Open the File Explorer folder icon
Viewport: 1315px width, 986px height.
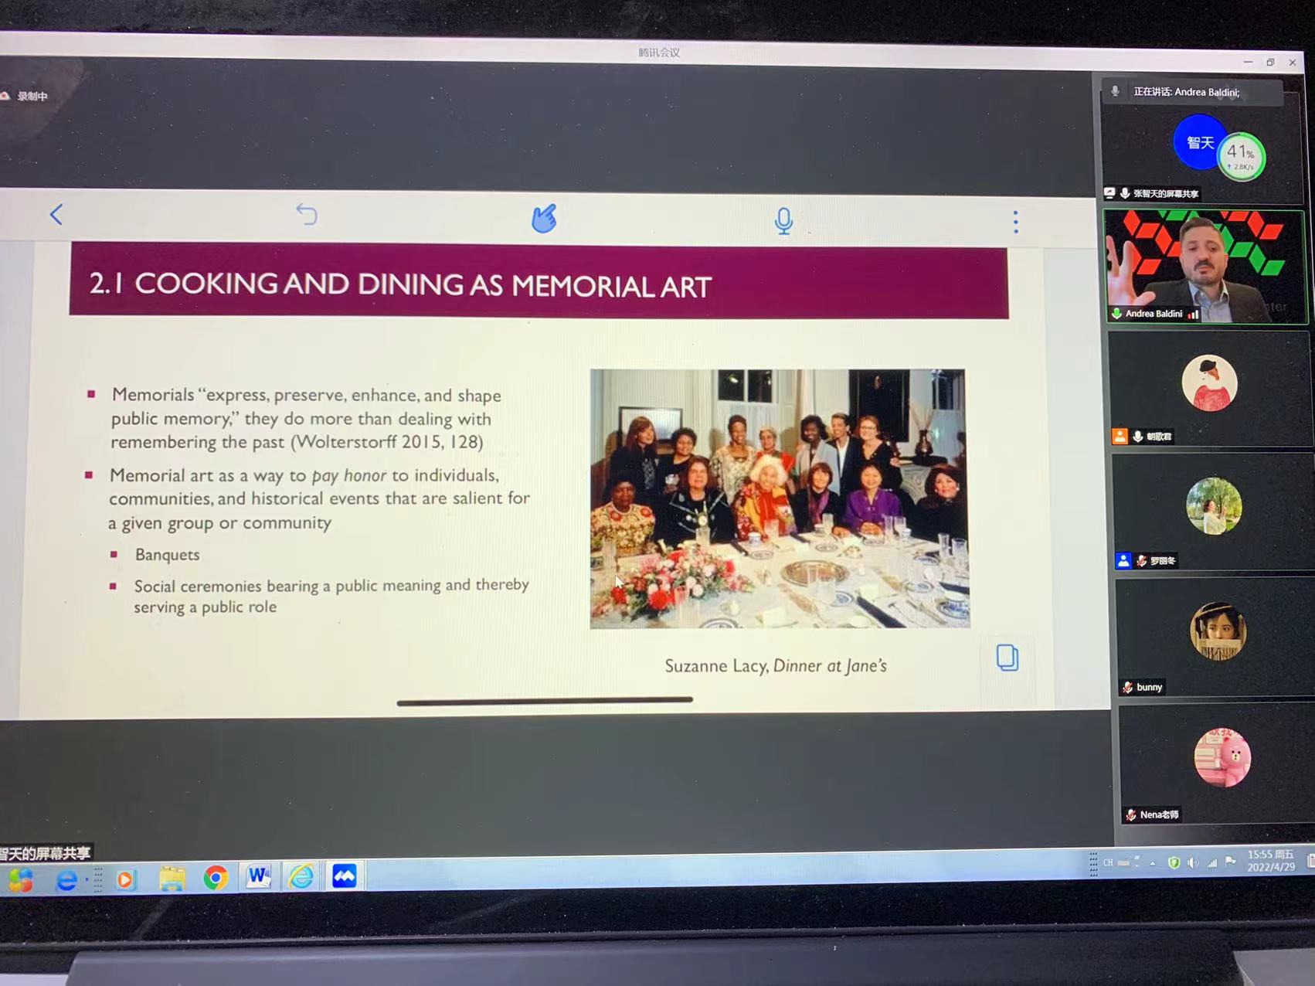tap(172, 879)
